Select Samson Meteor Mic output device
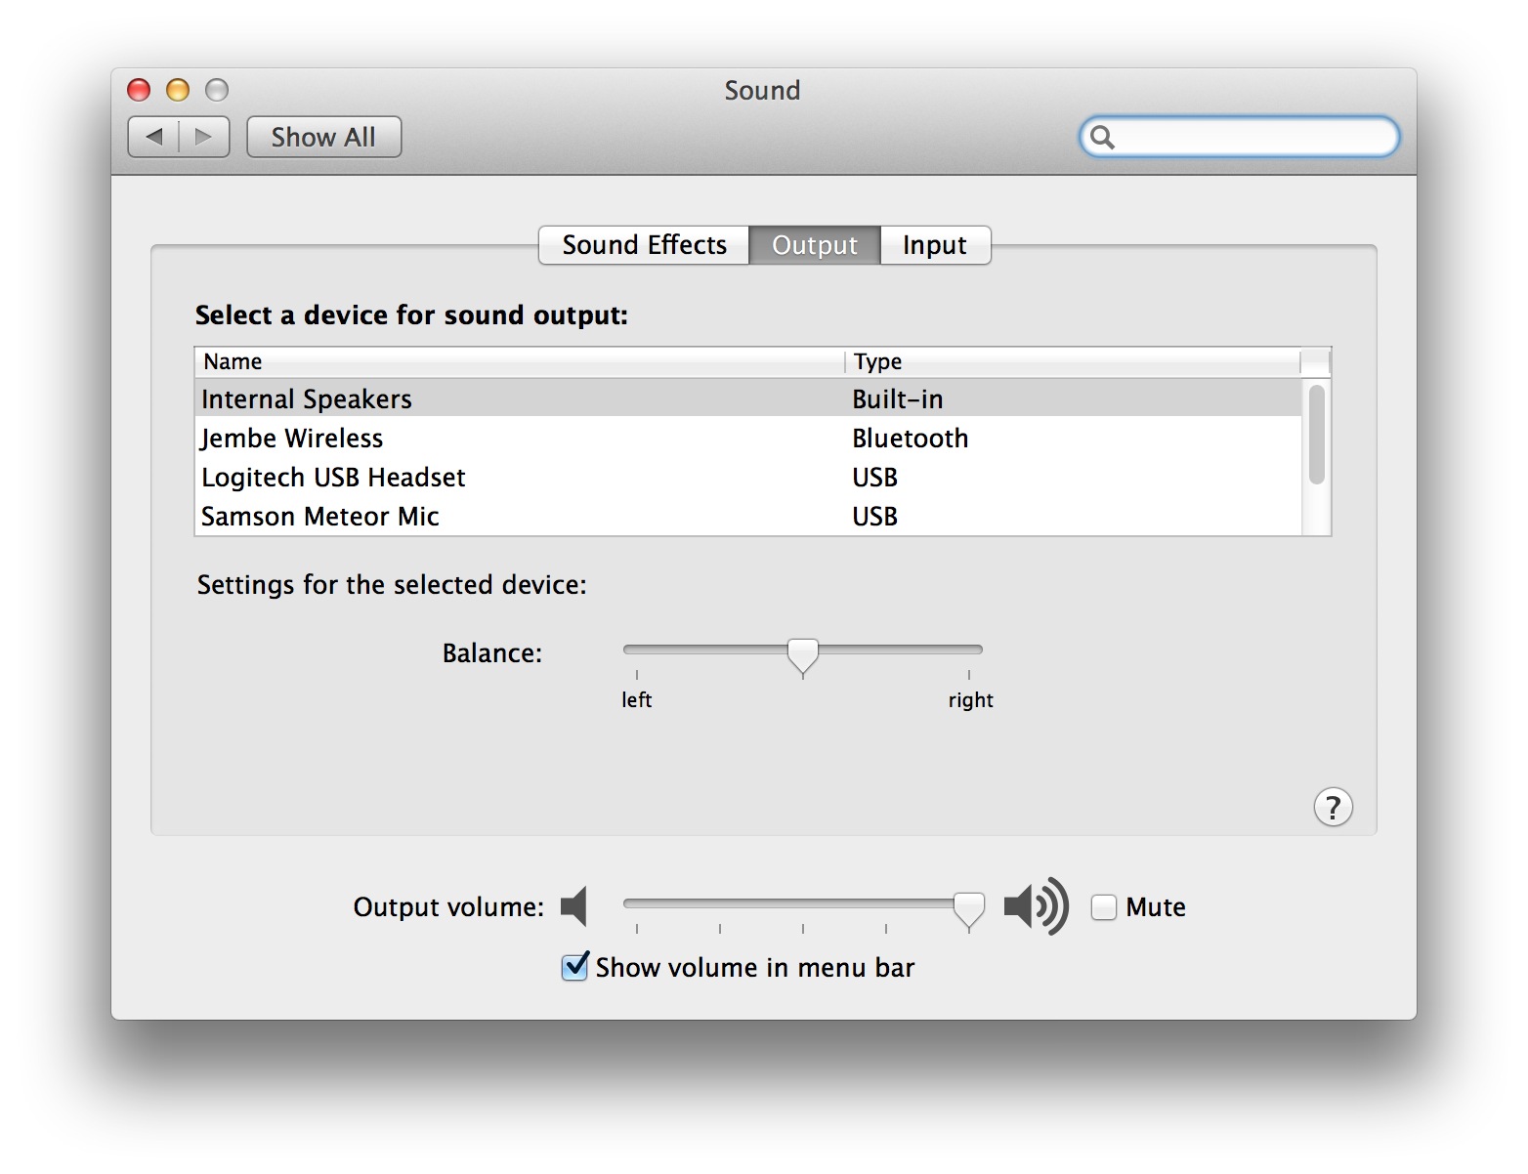 click(747, 516)
